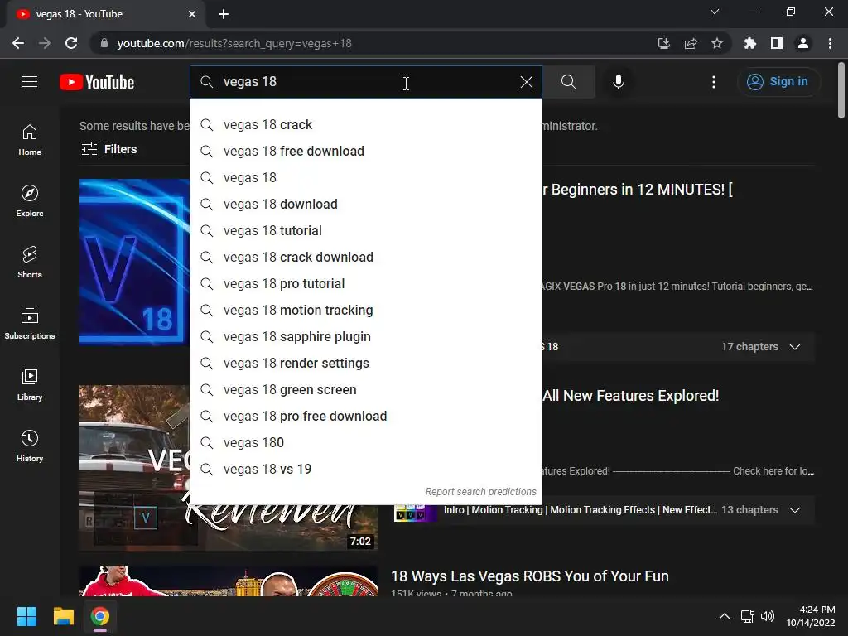Click the page vertical scrollbar
Viewport: 848px width, 636px height.
(x=841, y=89)
